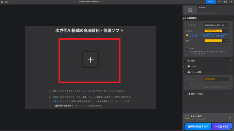Screen dimensions: 234x131
Task: Expand the export settings double-chevron
Action: (230, 117)
